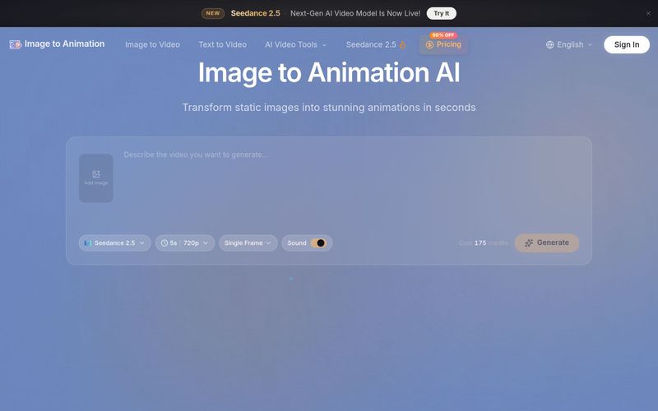The height and width of the screenshot is (411, 658).
Task: Expand the AI Video Tools menu
Action: (295, 44)
